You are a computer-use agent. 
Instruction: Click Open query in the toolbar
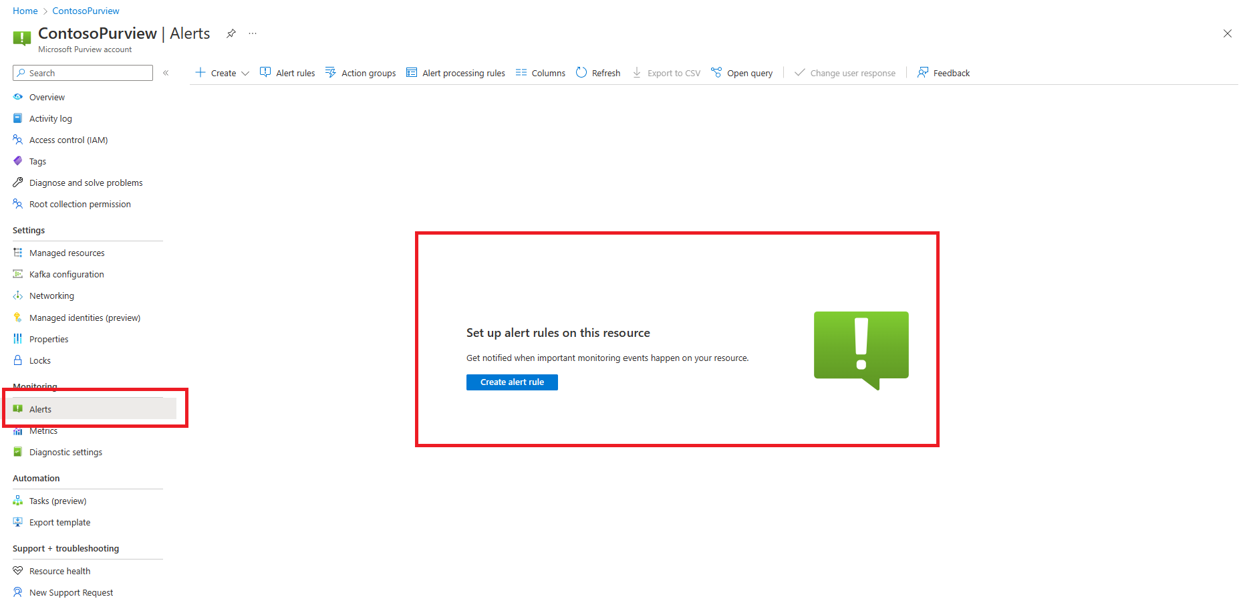click(x=742, y=73)
